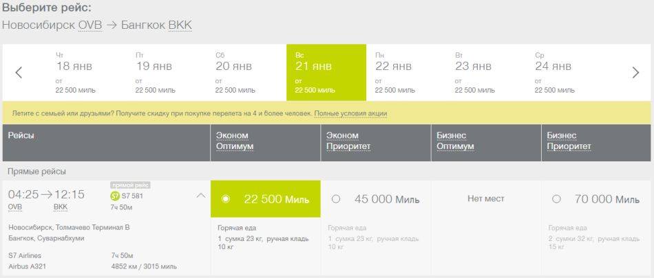654x278 pixels.
Task: Click the прямой рейс badge
Action: click(x=130, y=185)
